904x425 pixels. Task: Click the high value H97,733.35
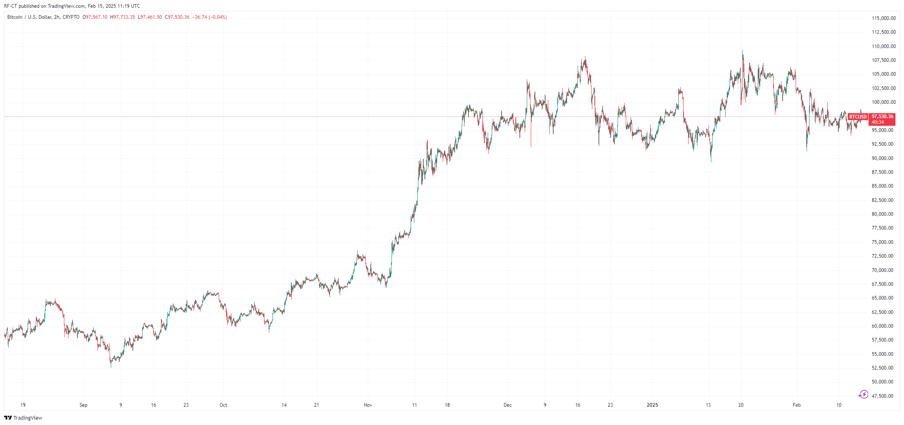click(x=123, y=17)
